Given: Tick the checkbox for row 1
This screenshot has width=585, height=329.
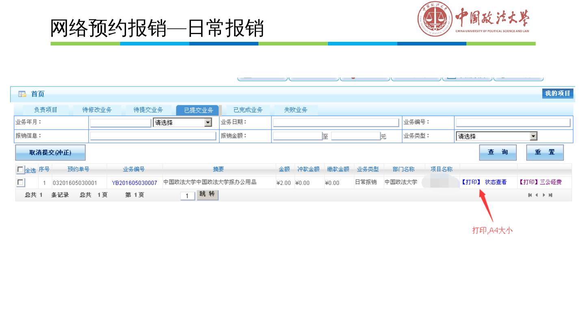Looking at the screenshot, I should tap(20, 182).
